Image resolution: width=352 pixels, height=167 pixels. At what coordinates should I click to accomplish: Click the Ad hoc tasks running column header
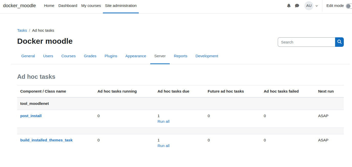tap(117, 91)
